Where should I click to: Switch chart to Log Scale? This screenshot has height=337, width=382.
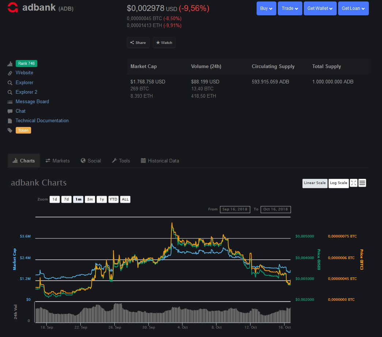coord(338,183)
